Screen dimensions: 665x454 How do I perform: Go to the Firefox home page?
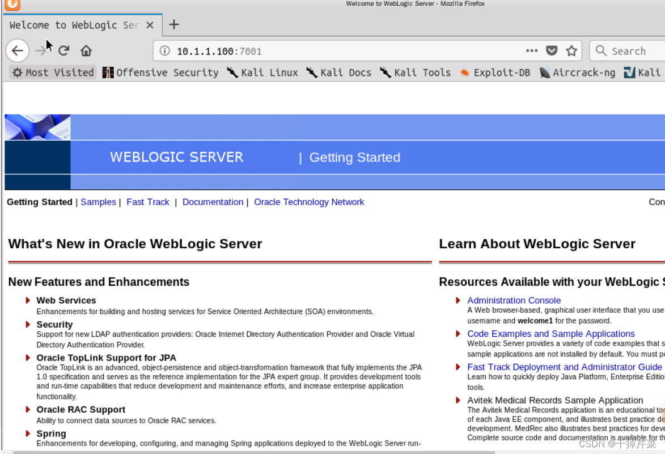pos(86,51)
